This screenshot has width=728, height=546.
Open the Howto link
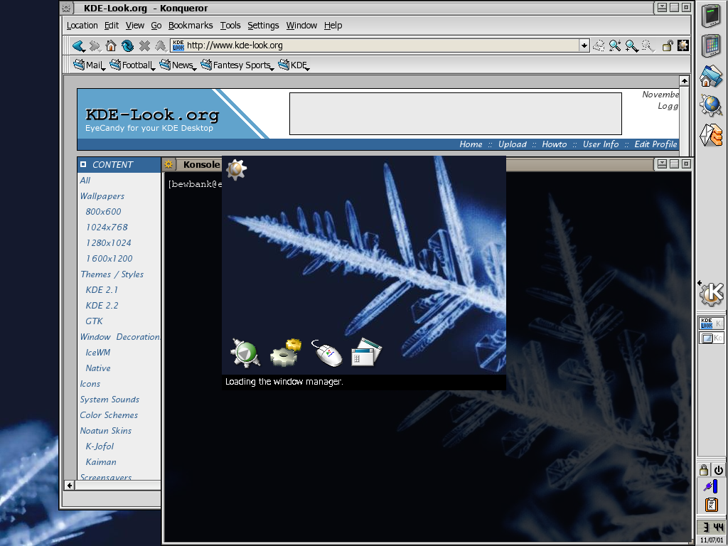pos(555,144)
